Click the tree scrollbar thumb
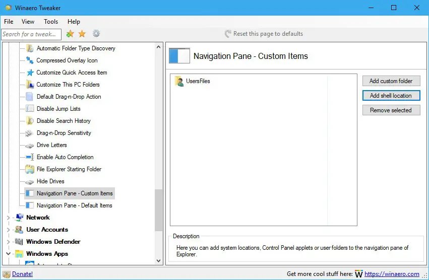 (158, 211)
